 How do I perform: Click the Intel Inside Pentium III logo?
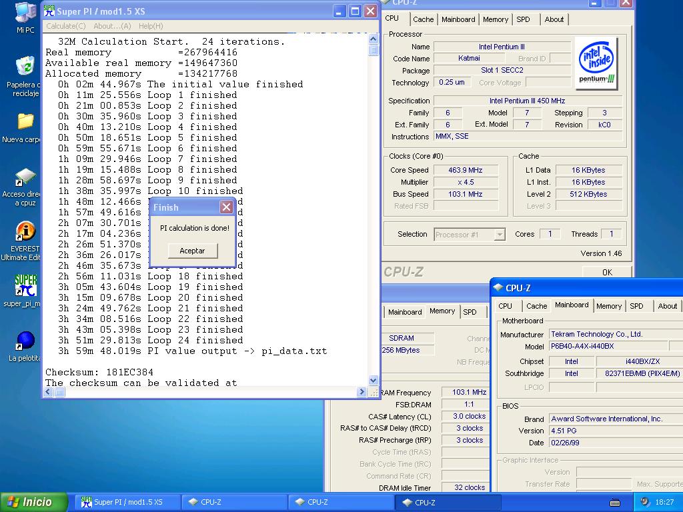tap(596, 63)
